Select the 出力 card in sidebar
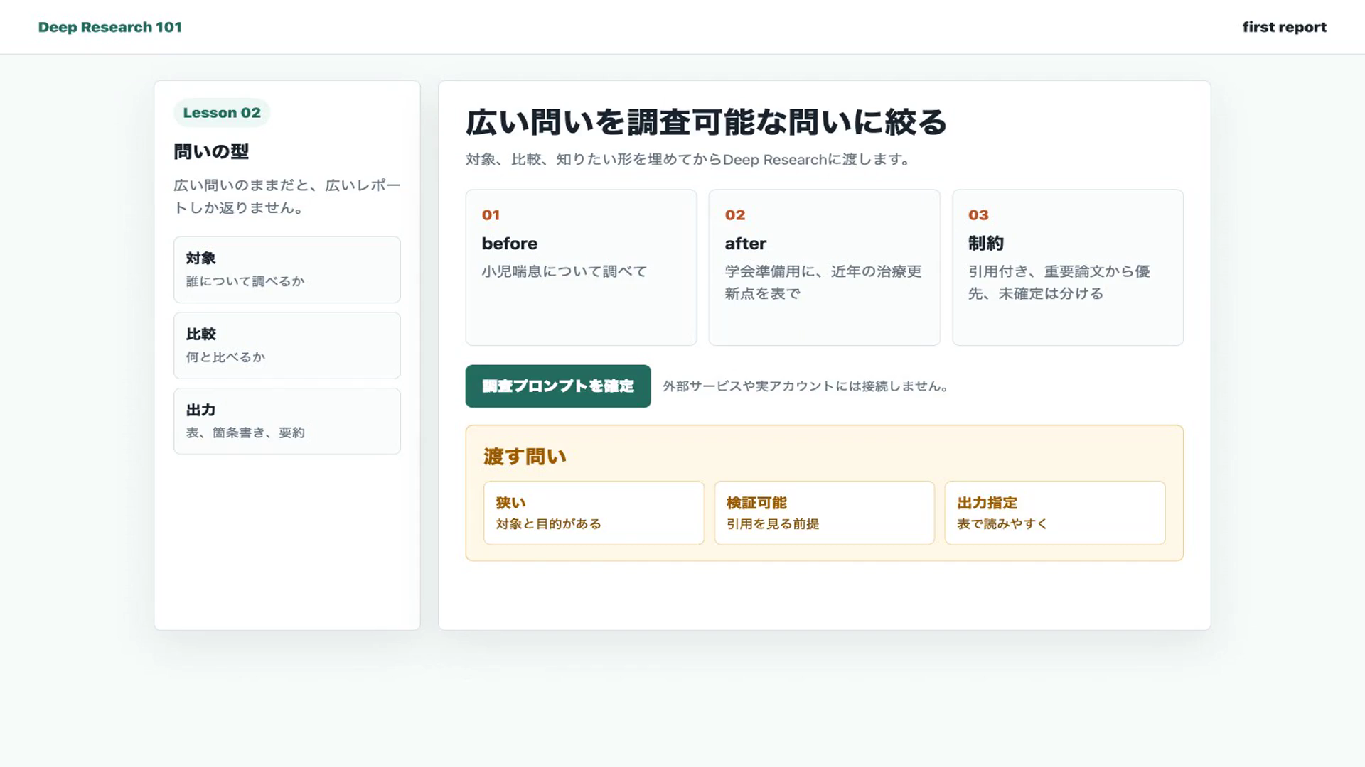This screenshot has width=1365, height=767. click(287, 421)
